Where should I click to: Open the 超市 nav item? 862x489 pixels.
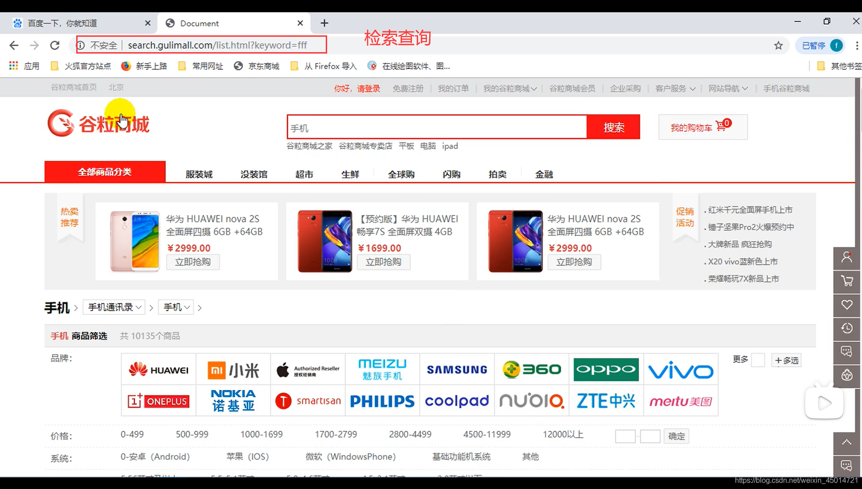pyautogui.click(x=304, y=174)
